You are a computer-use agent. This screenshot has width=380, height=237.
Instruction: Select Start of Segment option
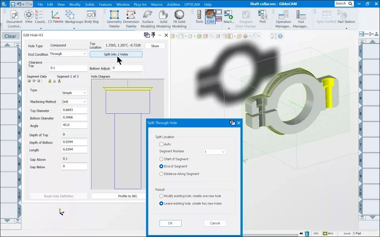point(161,159)
